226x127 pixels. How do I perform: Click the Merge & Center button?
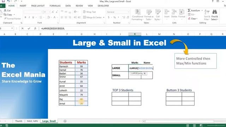click(x=93, y=17)
